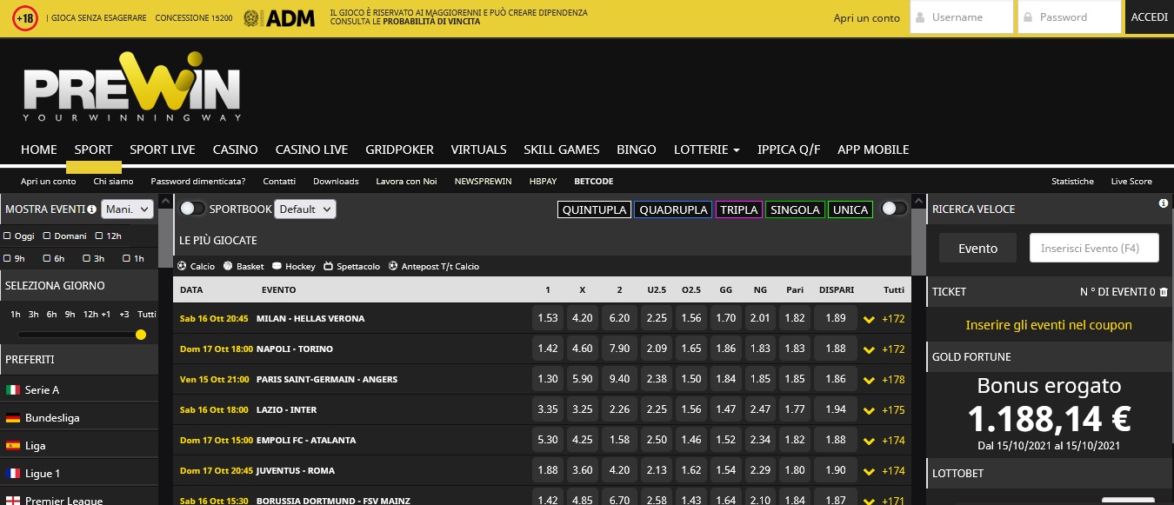Check the Oggi checkbox
Screen dimensions: 1174x505
[7, 236]
